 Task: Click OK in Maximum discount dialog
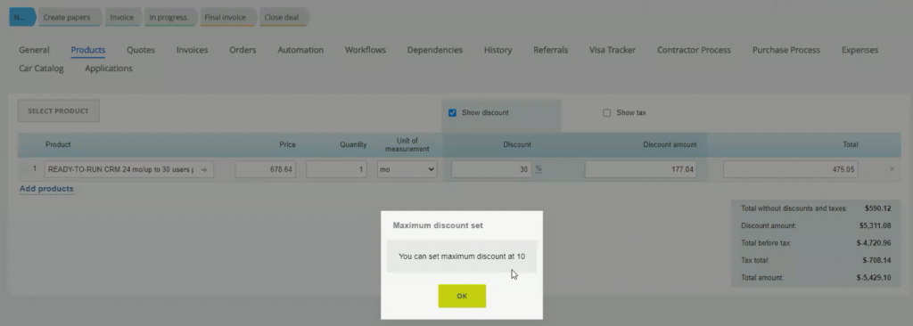point(462,296)
